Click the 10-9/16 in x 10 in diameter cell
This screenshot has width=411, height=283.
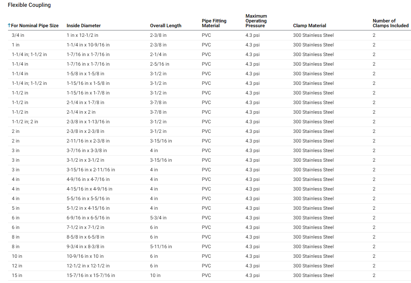[85, 256]
